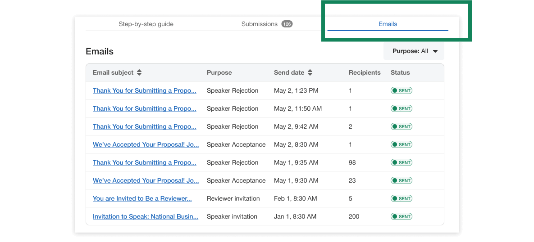This screenshot has height=242, width=534.
Task: Click the Status column header
Action: coord(400,72)
